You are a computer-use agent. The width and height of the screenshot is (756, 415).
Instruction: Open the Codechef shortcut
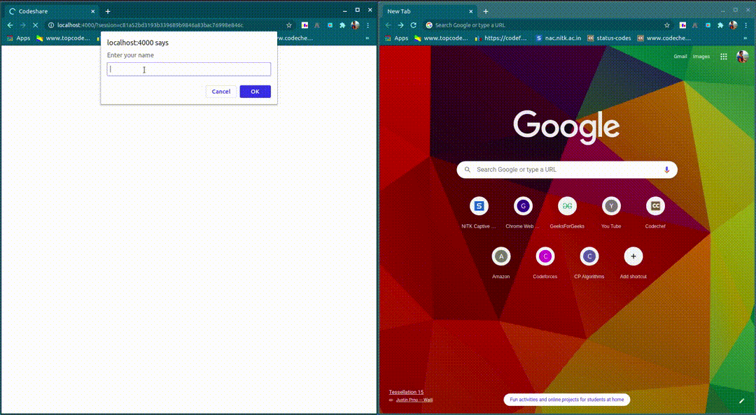655,212
